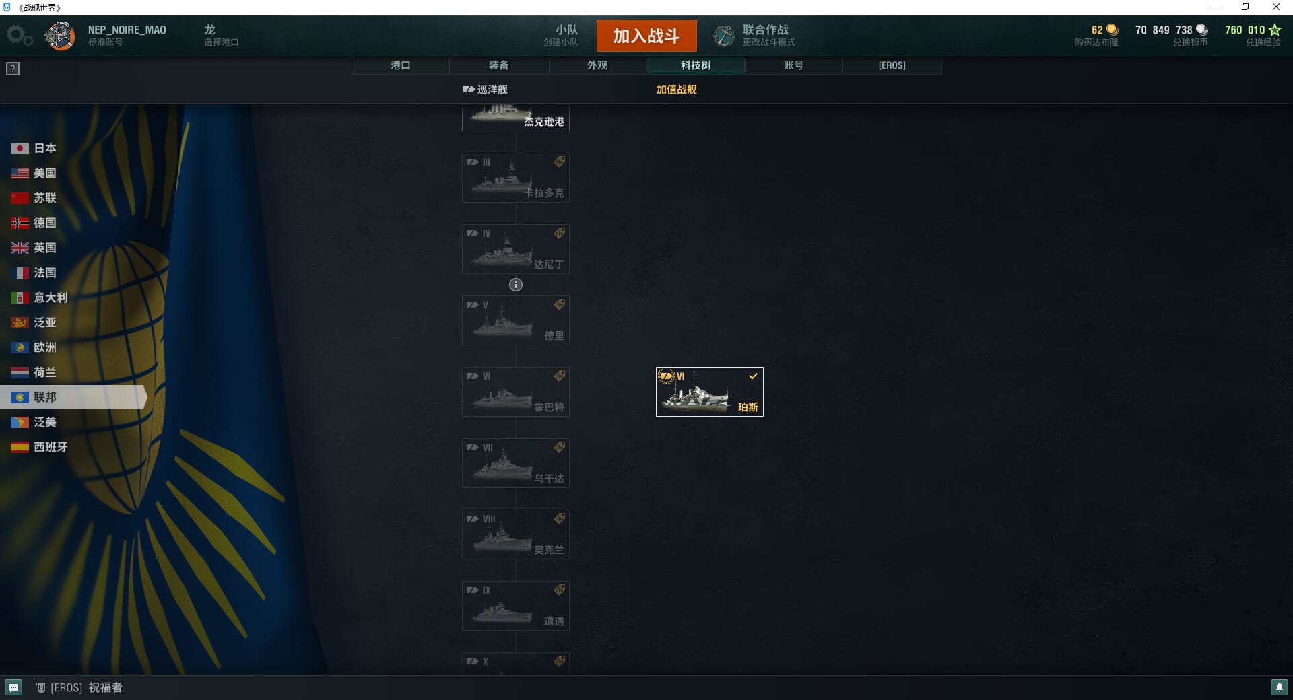
Task: Select the 日本 nation flag
Action: click(20, 148)
